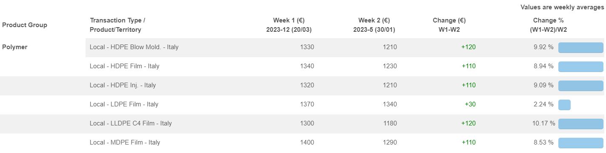Image resolution: width=606 pixels, height=153 pixels.
Task: Select Local - HDPE Inj. - Italy entry
Action: 346,85
